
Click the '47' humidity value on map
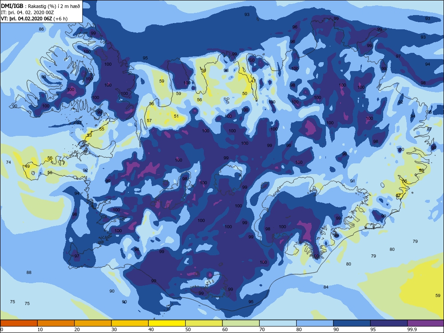point(253,81)
